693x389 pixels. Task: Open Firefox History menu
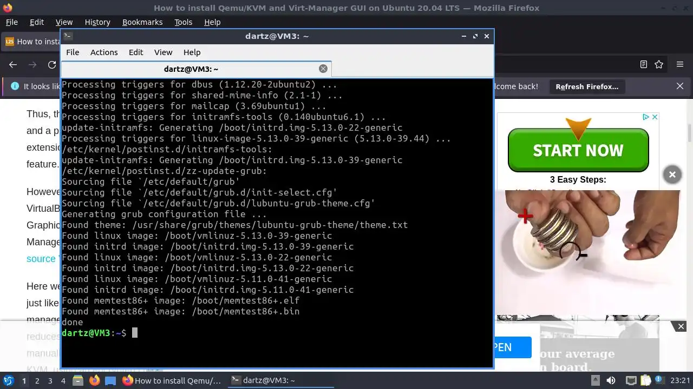pos(97,22)
